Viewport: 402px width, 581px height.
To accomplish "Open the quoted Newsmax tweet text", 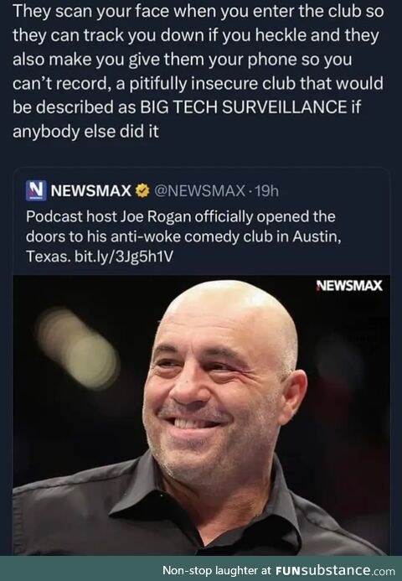I will coord(183,236).
